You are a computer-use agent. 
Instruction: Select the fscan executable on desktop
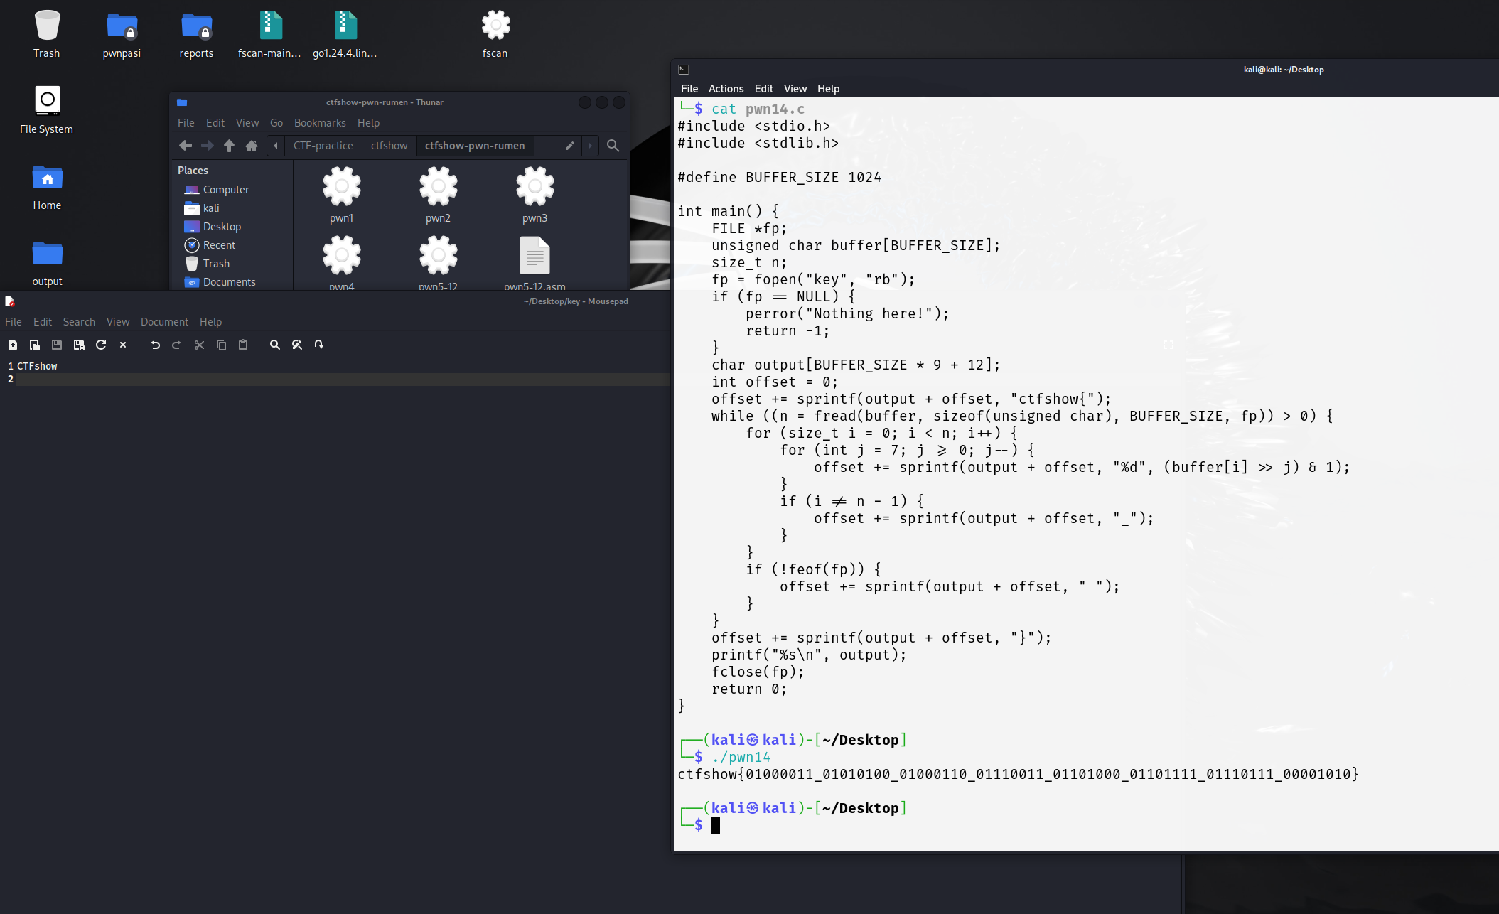[495, 34]
